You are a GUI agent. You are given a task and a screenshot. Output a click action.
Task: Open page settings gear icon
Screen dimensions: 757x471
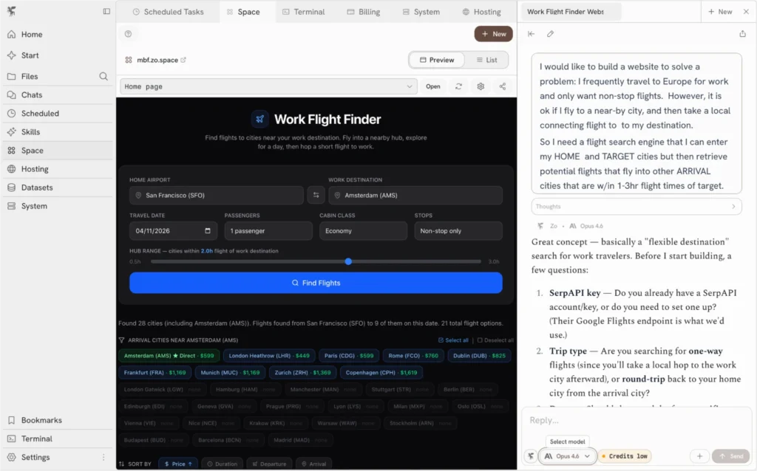[x=481, y=86]
